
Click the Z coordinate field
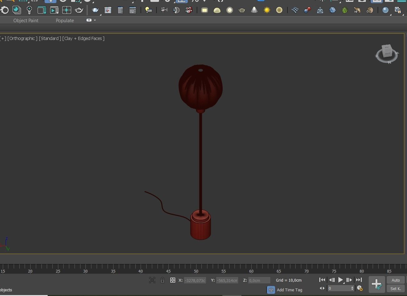[259, 280]
